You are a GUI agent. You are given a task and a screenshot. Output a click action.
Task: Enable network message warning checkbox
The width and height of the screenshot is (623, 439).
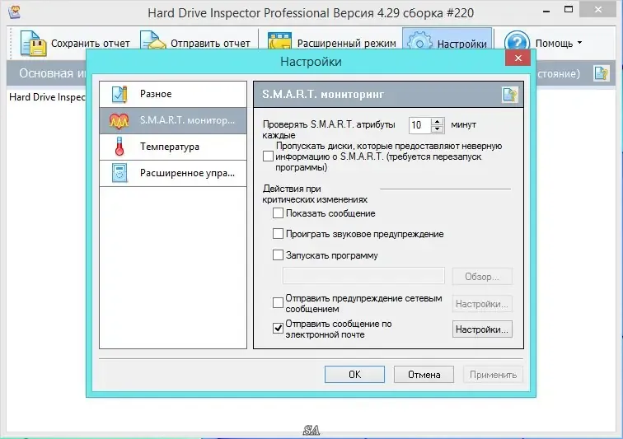(279, 303)
